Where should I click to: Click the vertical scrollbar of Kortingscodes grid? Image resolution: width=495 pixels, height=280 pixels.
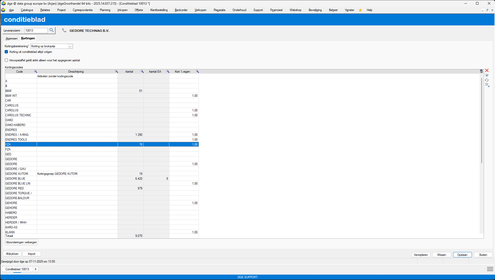[x=482, y=121]
